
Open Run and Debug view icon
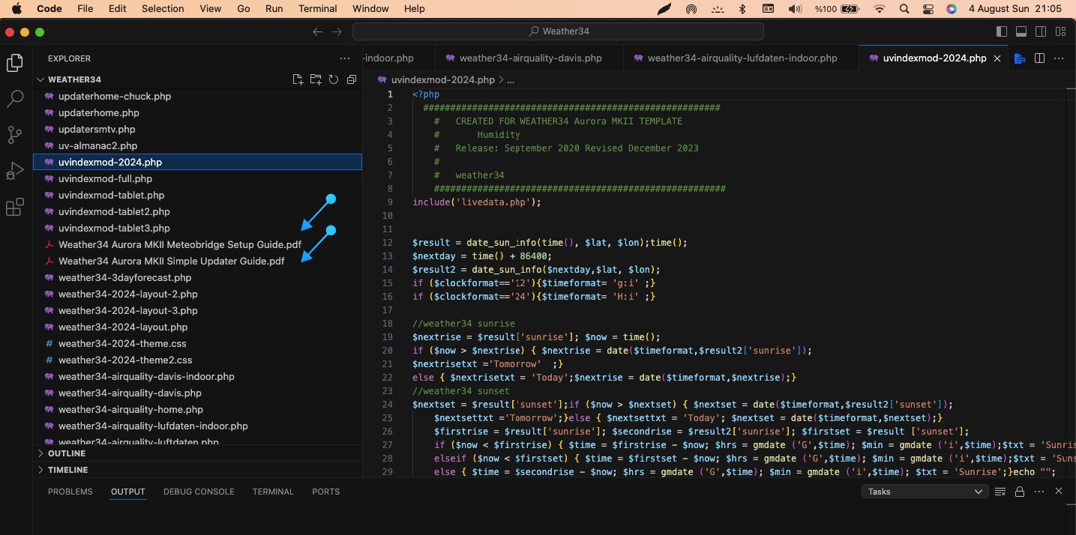[15, 171]
